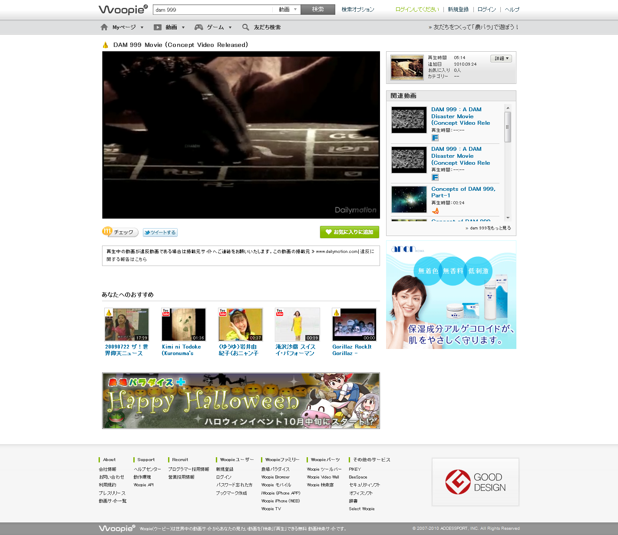Open the Gorillaz RockIt recommended thumbnail
618x535 pixels.
click(354, 325)
